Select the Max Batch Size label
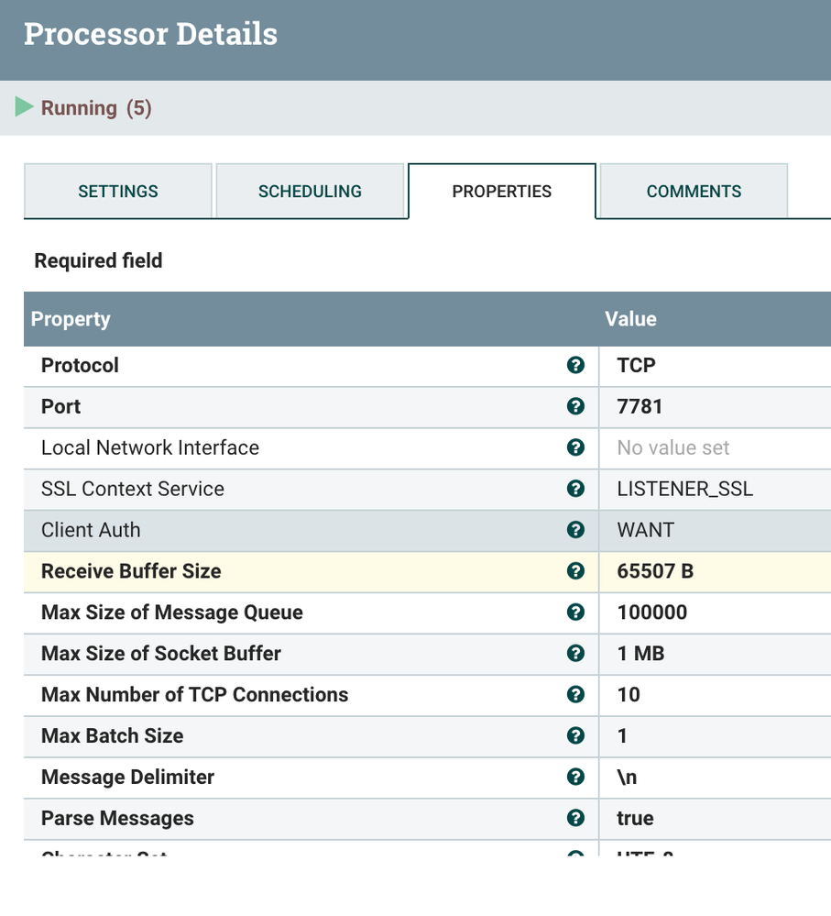 point(112,736)
